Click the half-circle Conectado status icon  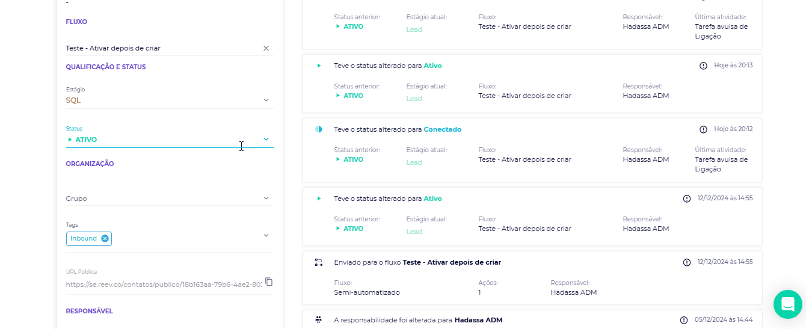click(x=319, y=129)
